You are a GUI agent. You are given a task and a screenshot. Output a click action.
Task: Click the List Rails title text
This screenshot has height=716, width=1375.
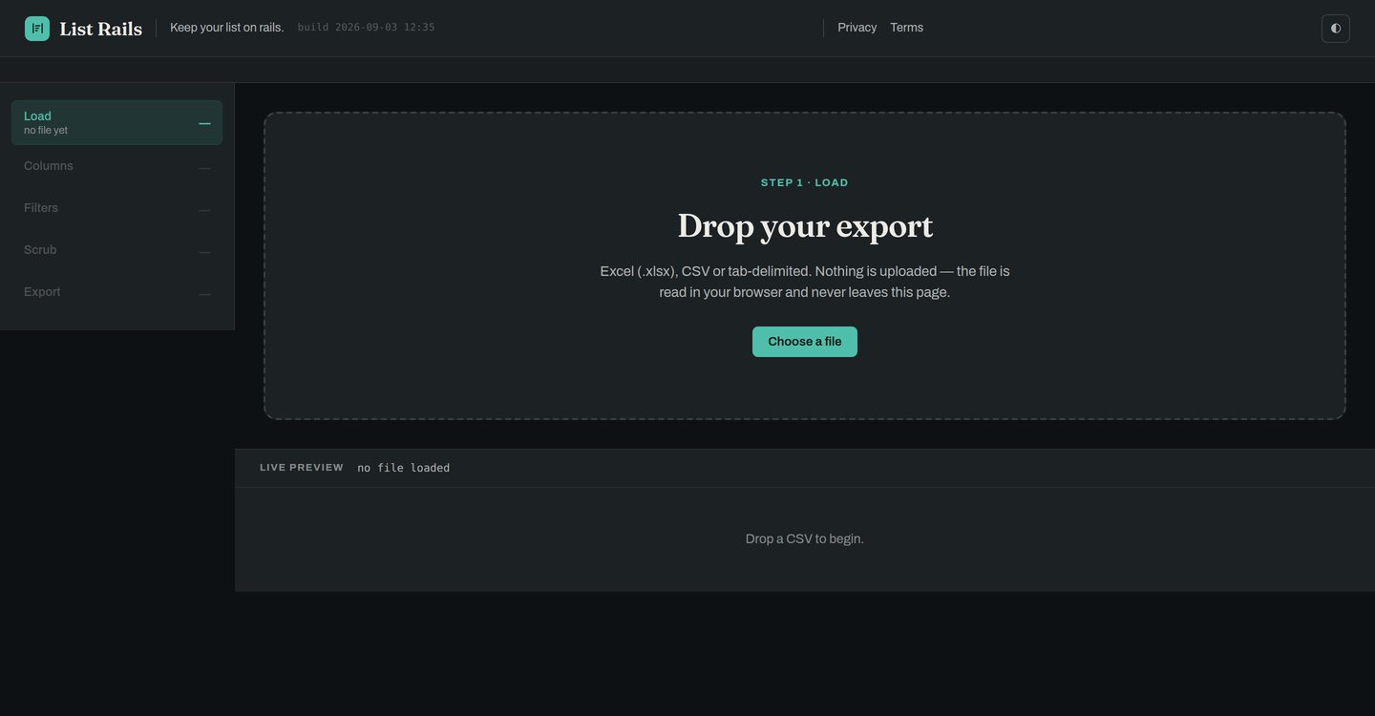coord(101,29)
